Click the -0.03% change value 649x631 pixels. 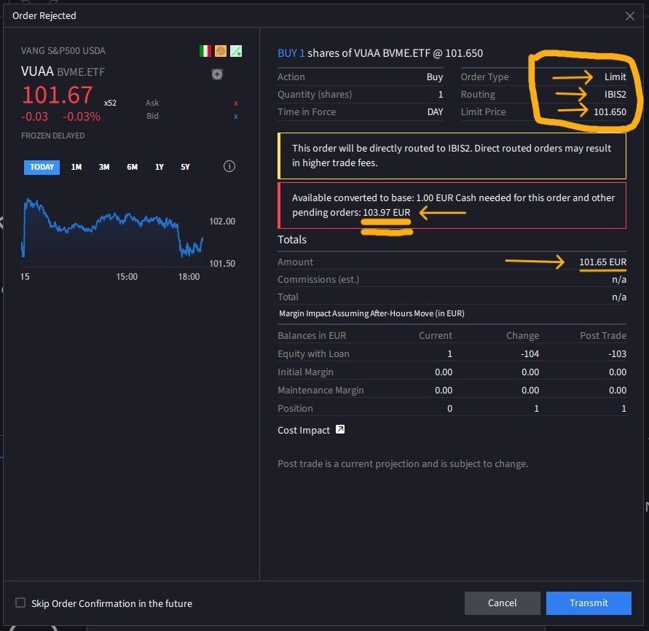[82, 117]
